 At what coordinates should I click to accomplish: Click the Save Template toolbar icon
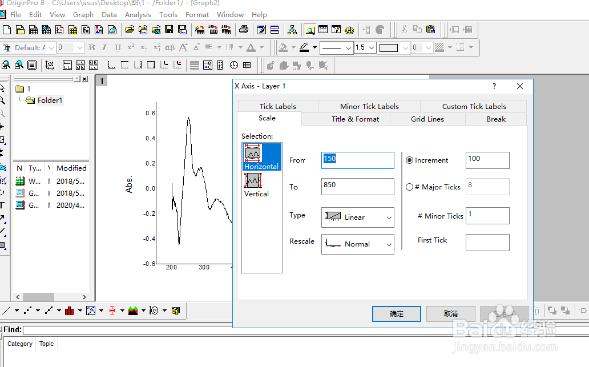182,30
